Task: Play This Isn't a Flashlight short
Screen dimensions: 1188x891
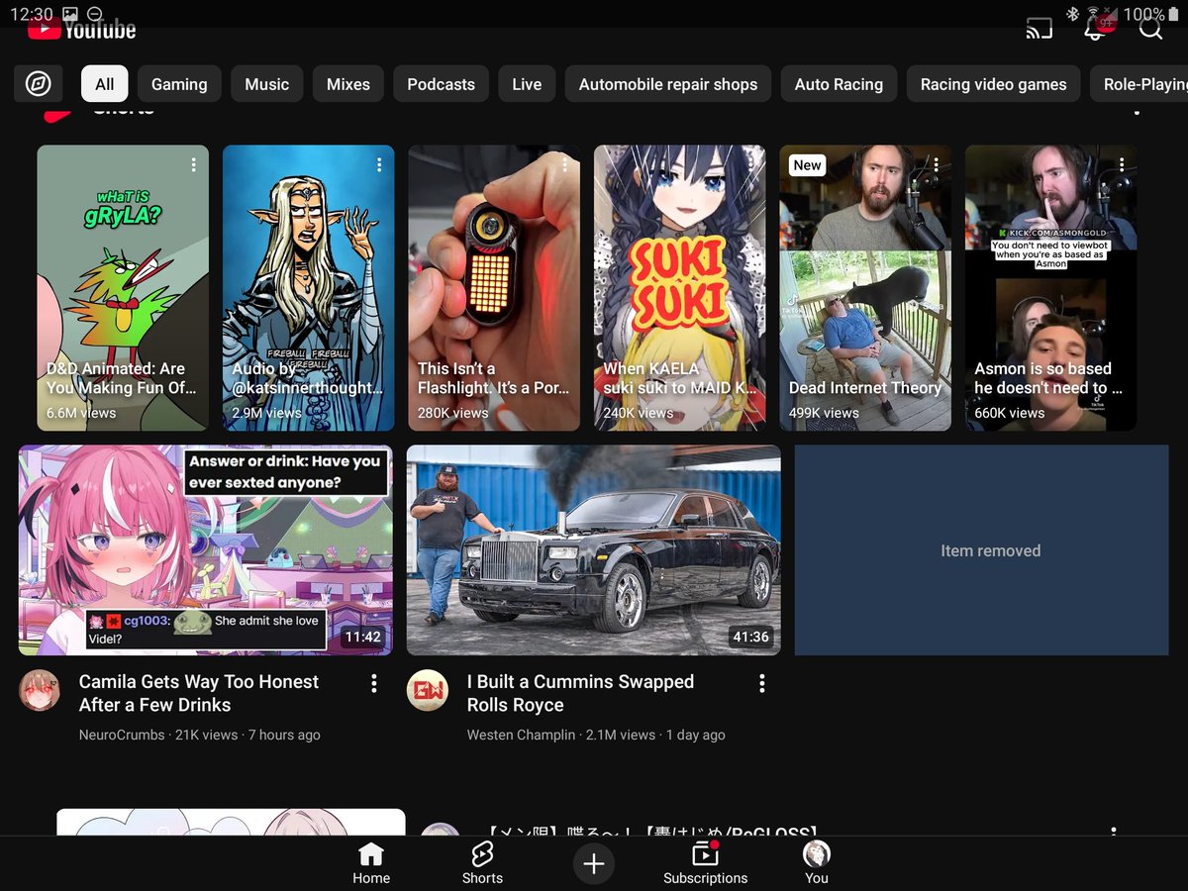Action: click(494, 288)
